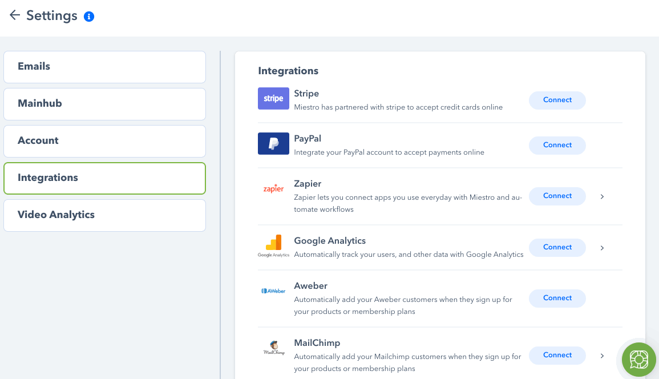Click the MailChimp logo icon
659x379 pixels.
point(274,348)
